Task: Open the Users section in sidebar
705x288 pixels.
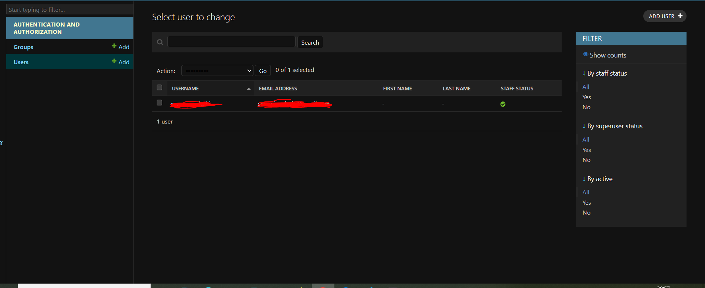Action: pos(21,62)
